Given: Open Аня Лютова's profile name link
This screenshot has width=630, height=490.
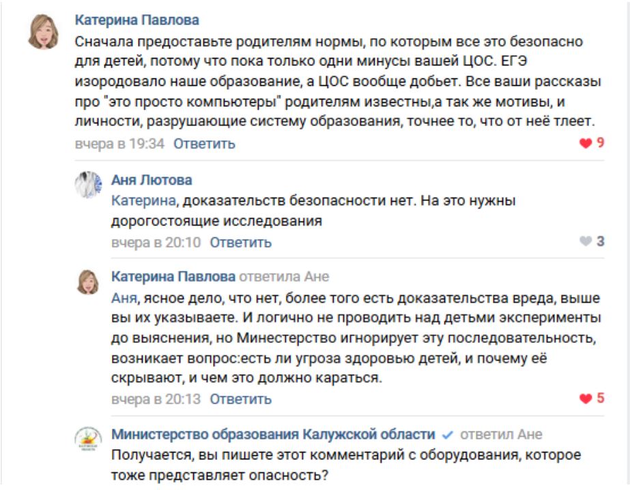Looking at the screenshot, I should point(152,180).
